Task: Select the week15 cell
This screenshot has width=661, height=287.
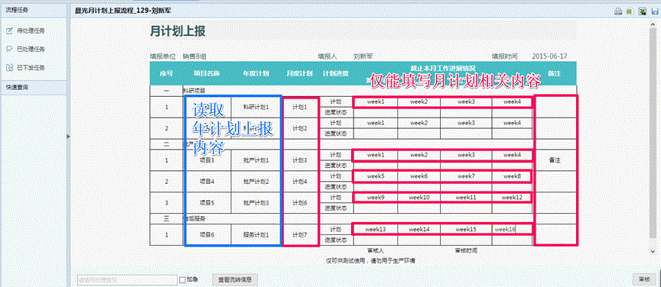Action: pyautogui.click(x=466, y=229)
